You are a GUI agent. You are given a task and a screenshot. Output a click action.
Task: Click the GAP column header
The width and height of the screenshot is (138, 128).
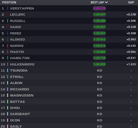pos(131,2)
